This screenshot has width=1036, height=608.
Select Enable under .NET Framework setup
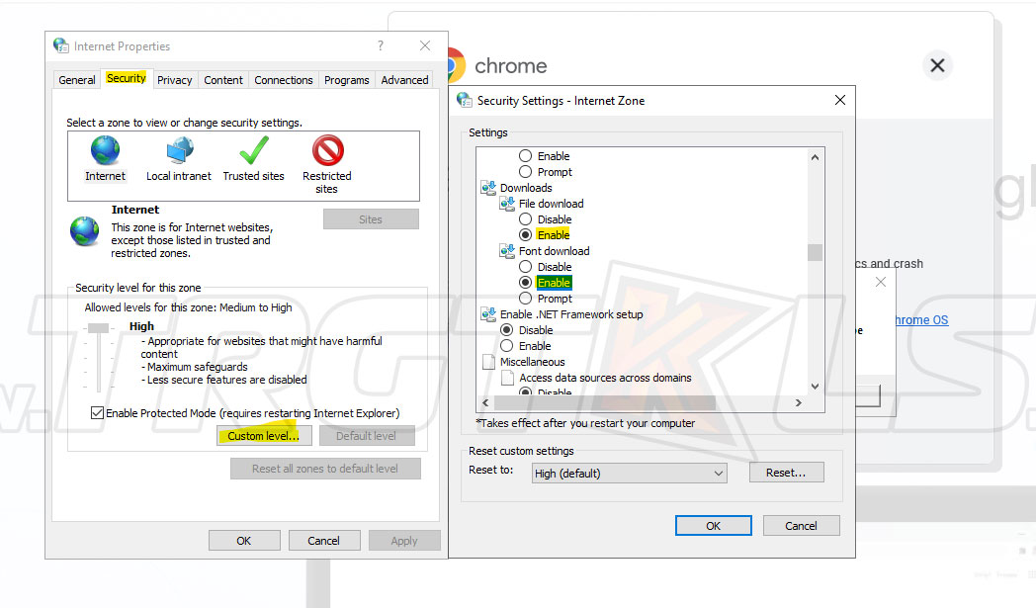(507, 346)
